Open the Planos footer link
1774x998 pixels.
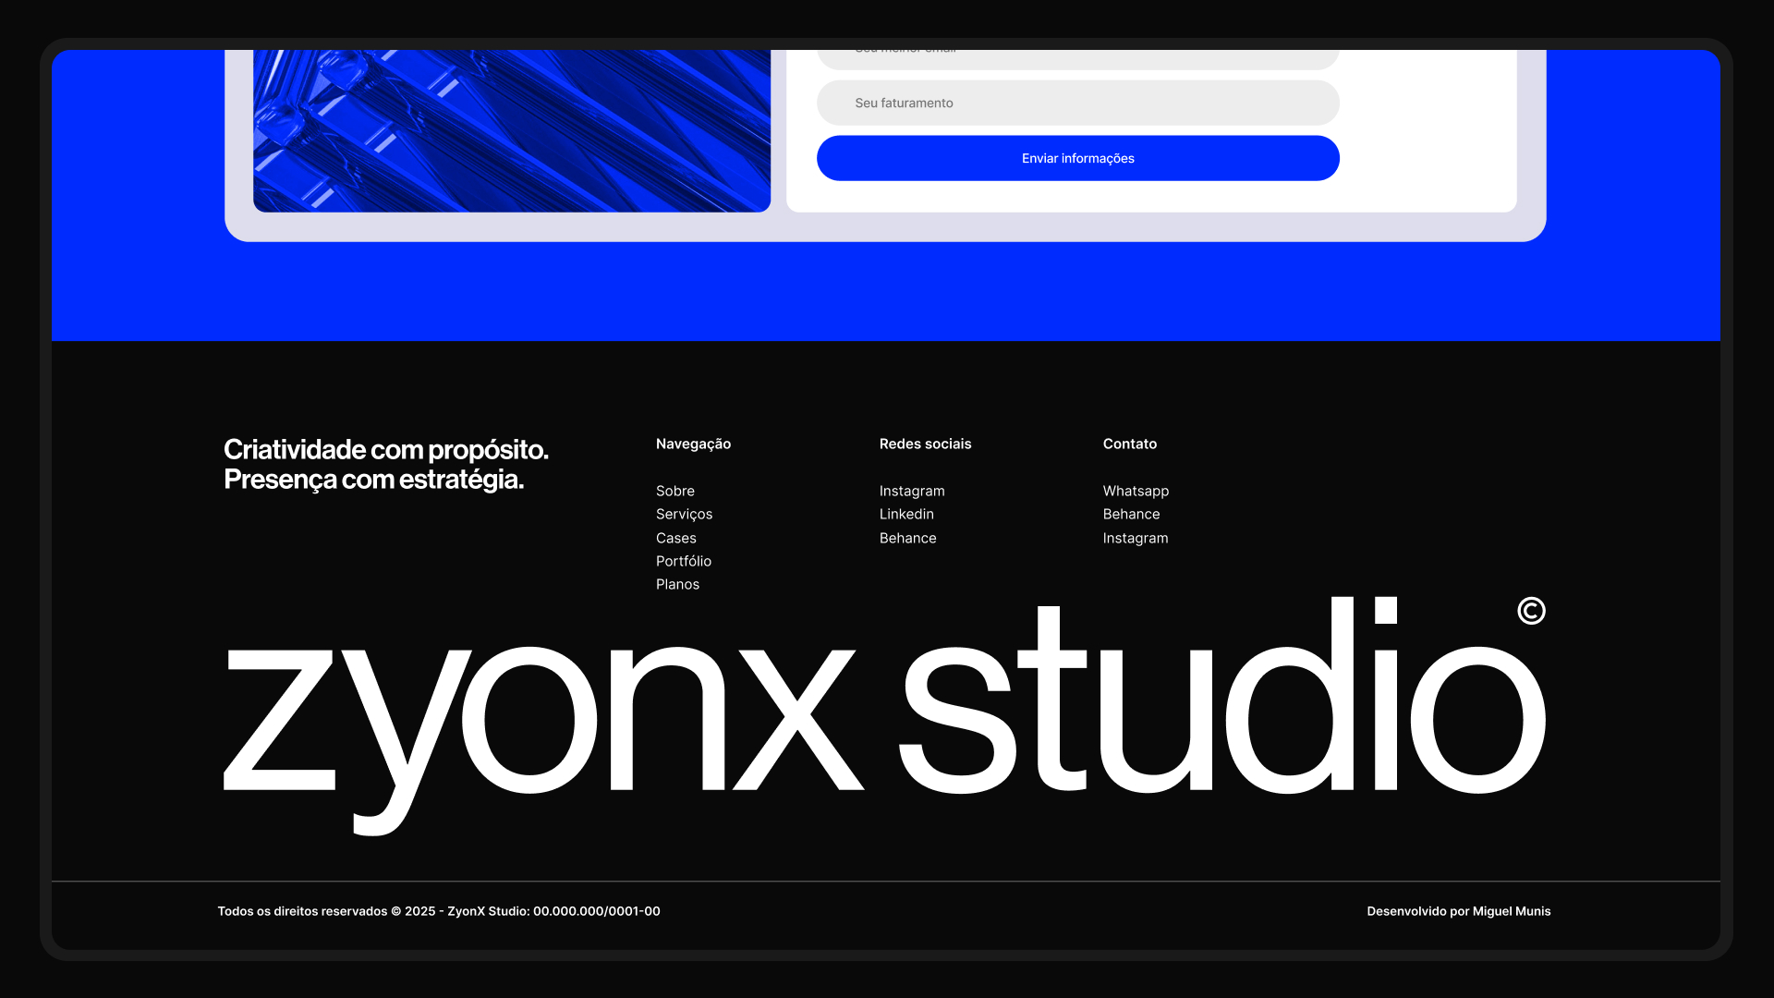coord(677,584)
